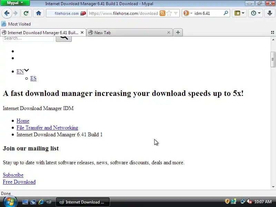
Task: Launch Internet Explorer from quick launch
Action: (41, 202)
